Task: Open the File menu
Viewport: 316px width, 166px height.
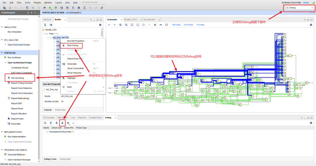Action: point(4,3)
